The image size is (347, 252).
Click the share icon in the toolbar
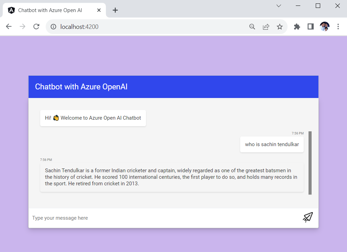pos(266,26)
